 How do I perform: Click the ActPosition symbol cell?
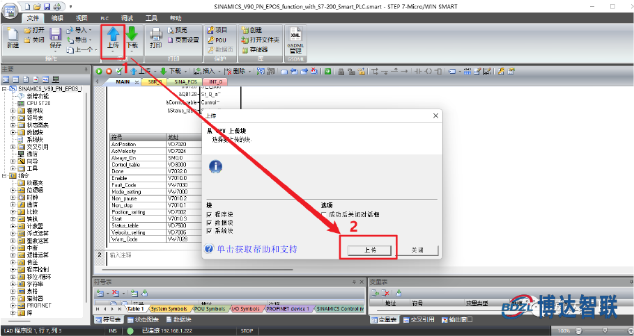(x=137, y=144)
